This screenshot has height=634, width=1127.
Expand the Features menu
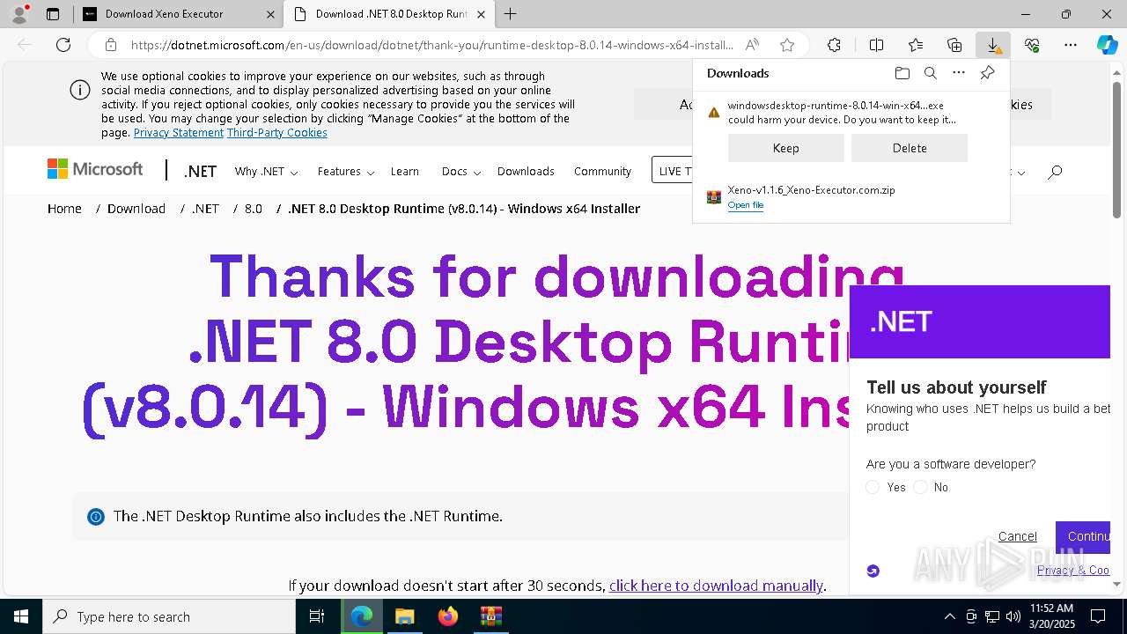[346, 172]
